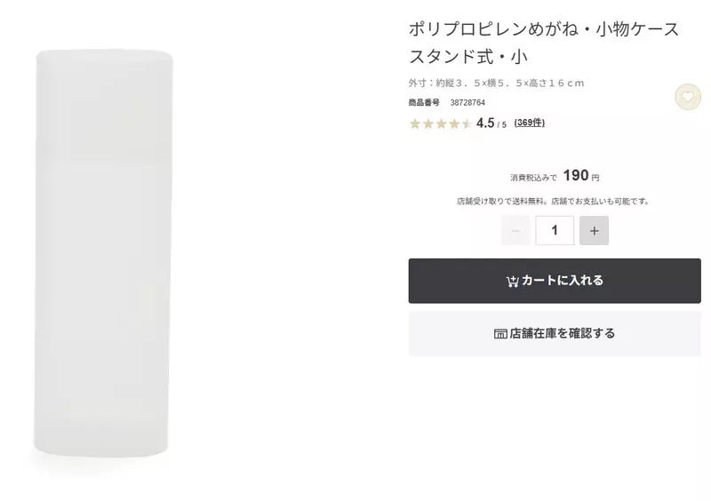Image resolution: width=711 pixels, height=501 pixels.
Task: Select the product number 38728764
Action: [x=467, y=102]
